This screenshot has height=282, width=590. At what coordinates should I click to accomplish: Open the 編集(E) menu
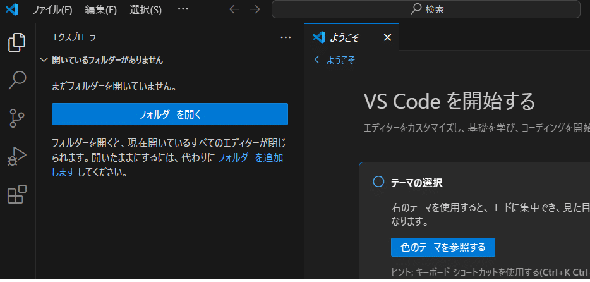click(x=101, y=9)
